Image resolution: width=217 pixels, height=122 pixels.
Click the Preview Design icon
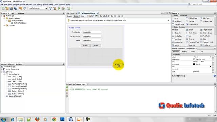pos(96,16)
